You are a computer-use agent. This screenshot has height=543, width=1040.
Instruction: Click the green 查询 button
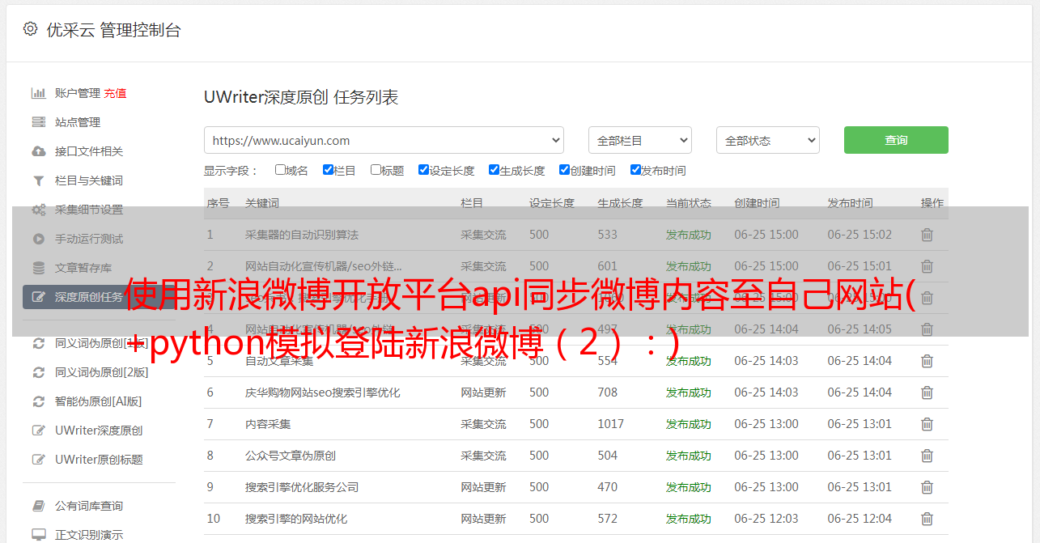(896, 140)
